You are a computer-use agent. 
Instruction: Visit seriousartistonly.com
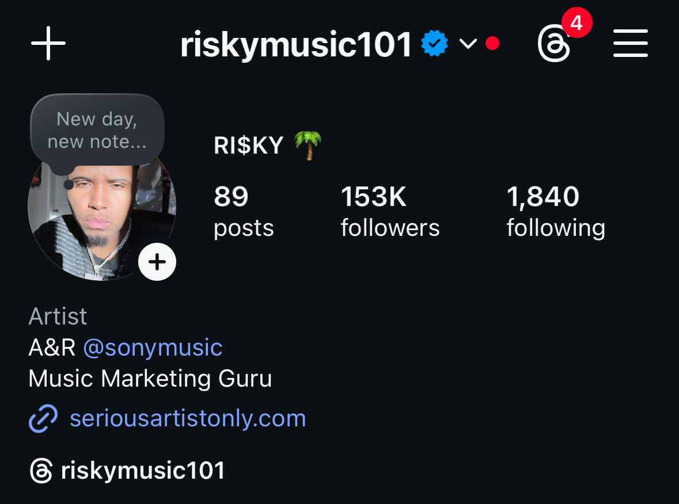[187, 418]
